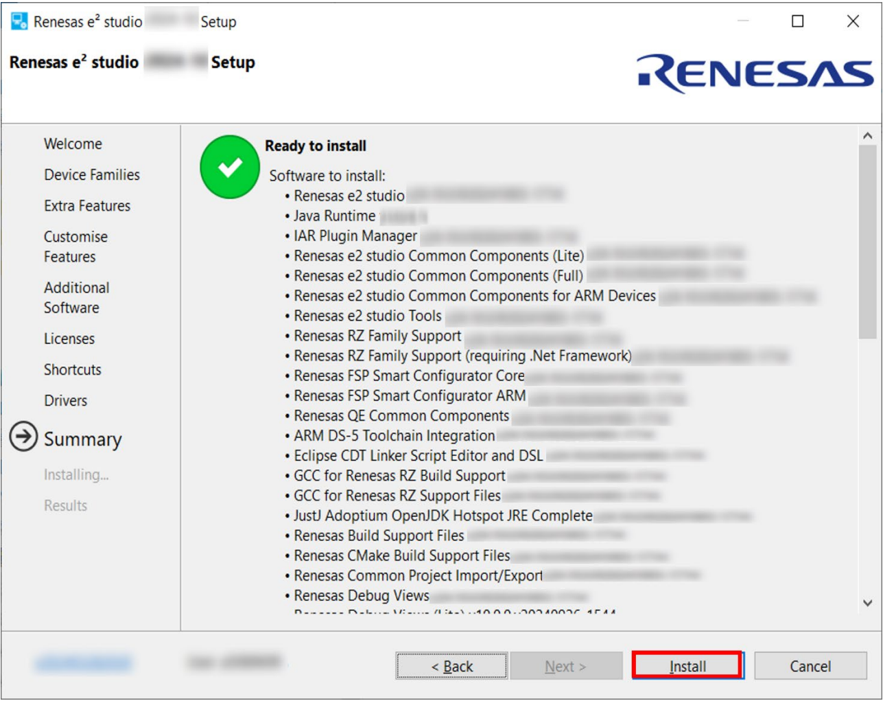Viewport: 883px width, 701px height.
Task: Go to previous page with Back button
Action: pyautogui.click(x=452, y=666)
